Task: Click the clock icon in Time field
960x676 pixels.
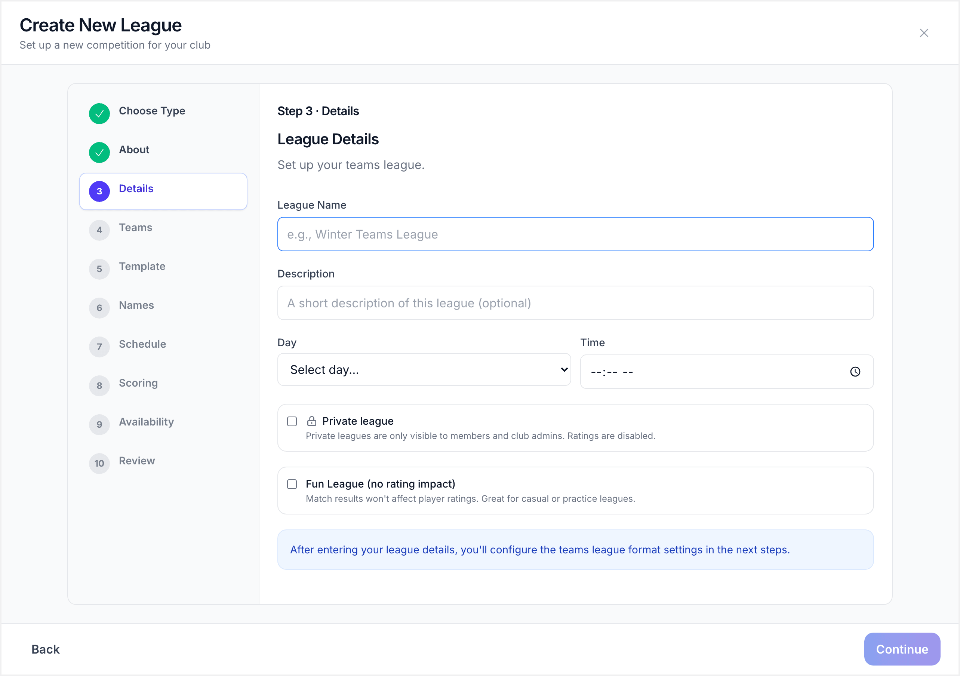Action: (855, 372)
